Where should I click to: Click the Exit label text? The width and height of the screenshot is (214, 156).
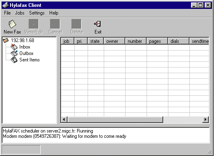click(98, 32)
